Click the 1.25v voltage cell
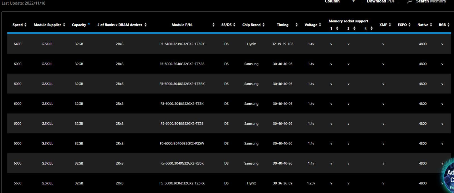This screenshot has height=193, width=454. pyautogui.click(x=311, y=183)
